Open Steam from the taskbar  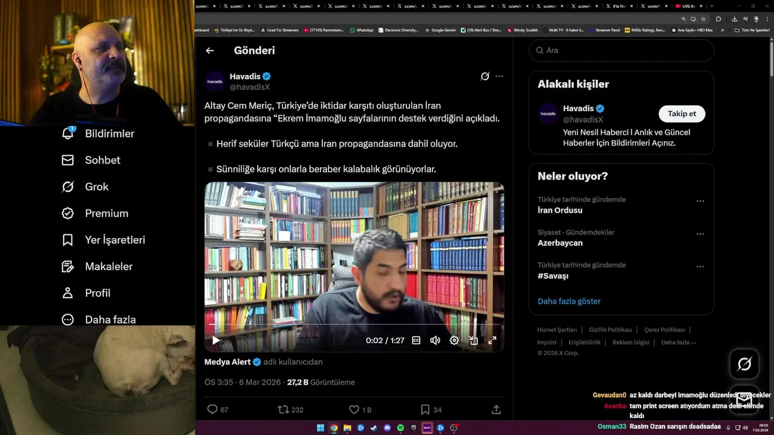pyautogui.click(x=374, y=428)
